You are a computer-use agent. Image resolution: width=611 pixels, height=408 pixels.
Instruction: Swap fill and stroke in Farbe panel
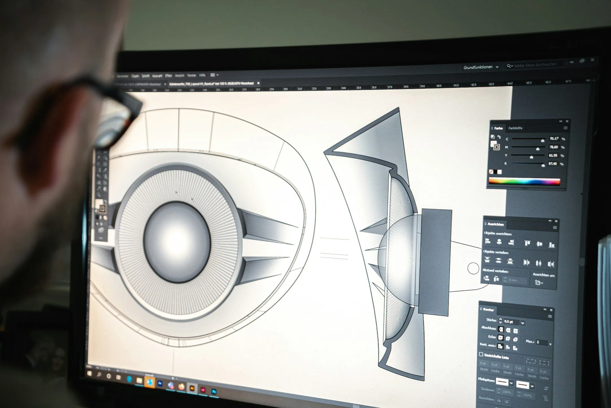[x=499, y=137]
